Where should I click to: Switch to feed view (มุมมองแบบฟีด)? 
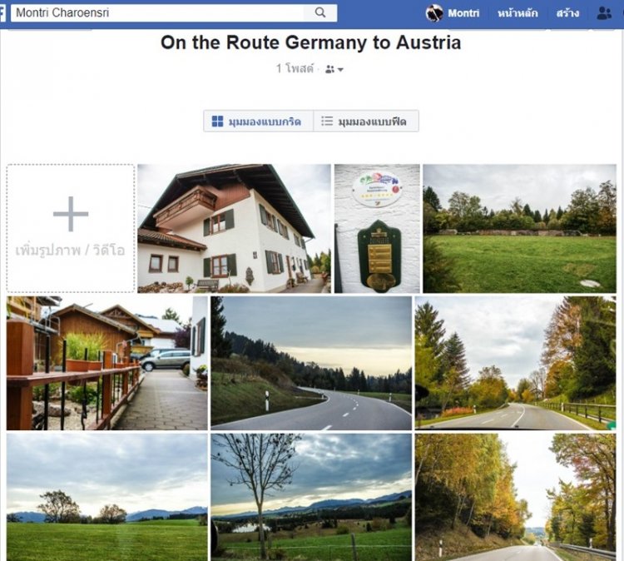(x=366, y=122)
